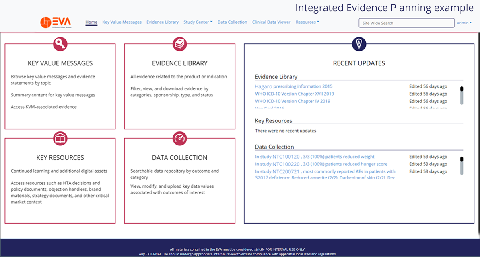This screenshot has height=257, width=480.
Task: Click the Site Wide Search field
Action: click(x=406, y=23)
